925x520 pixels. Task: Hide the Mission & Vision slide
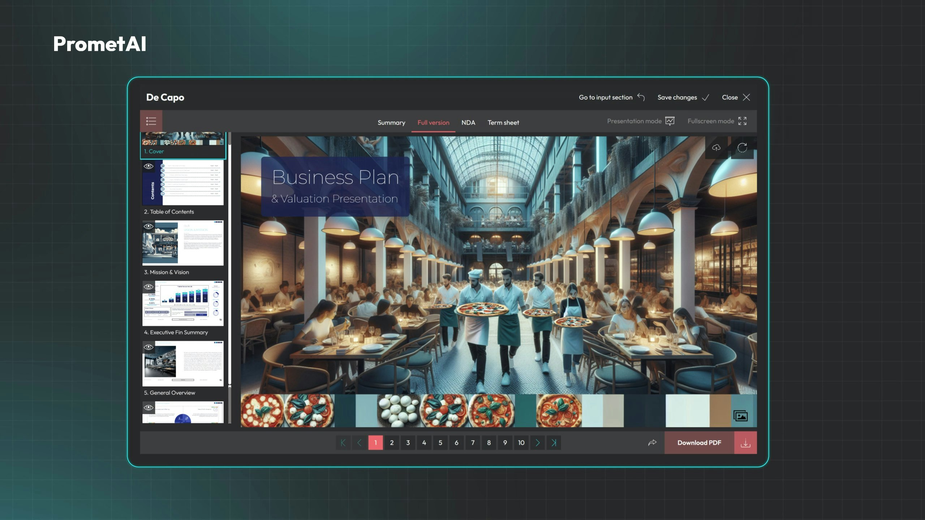click(x=149, y=226)
